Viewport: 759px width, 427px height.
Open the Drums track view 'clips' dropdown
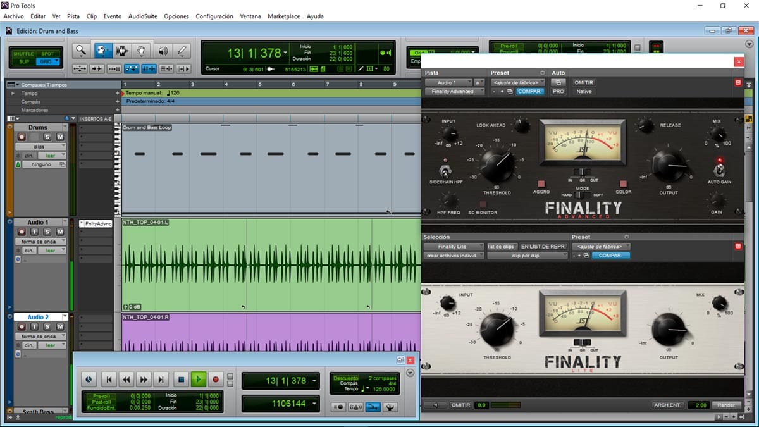click(x=40, y=146)
